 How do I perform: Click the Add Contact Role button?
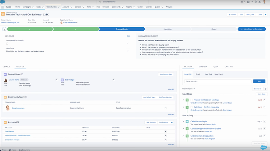click(x=166, y=74)
